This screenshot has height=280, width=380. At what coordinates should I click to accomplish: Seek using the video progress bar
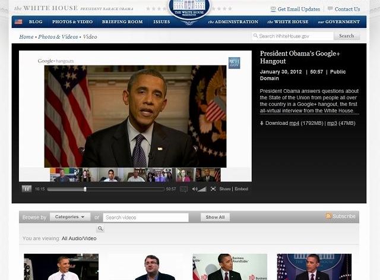click(106, 189)
